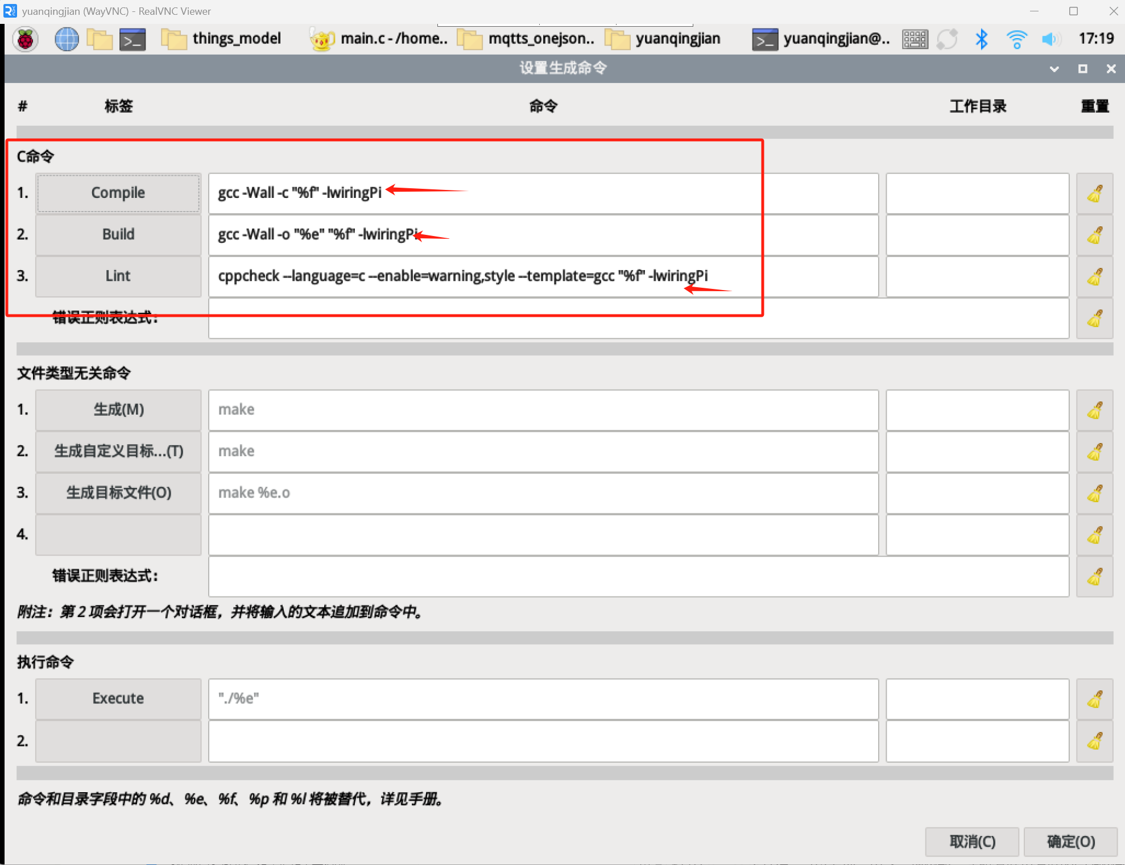Focus the Compile working directory field
The image size is (1125, 865).
pyautogui.click(x=977, y=193)
